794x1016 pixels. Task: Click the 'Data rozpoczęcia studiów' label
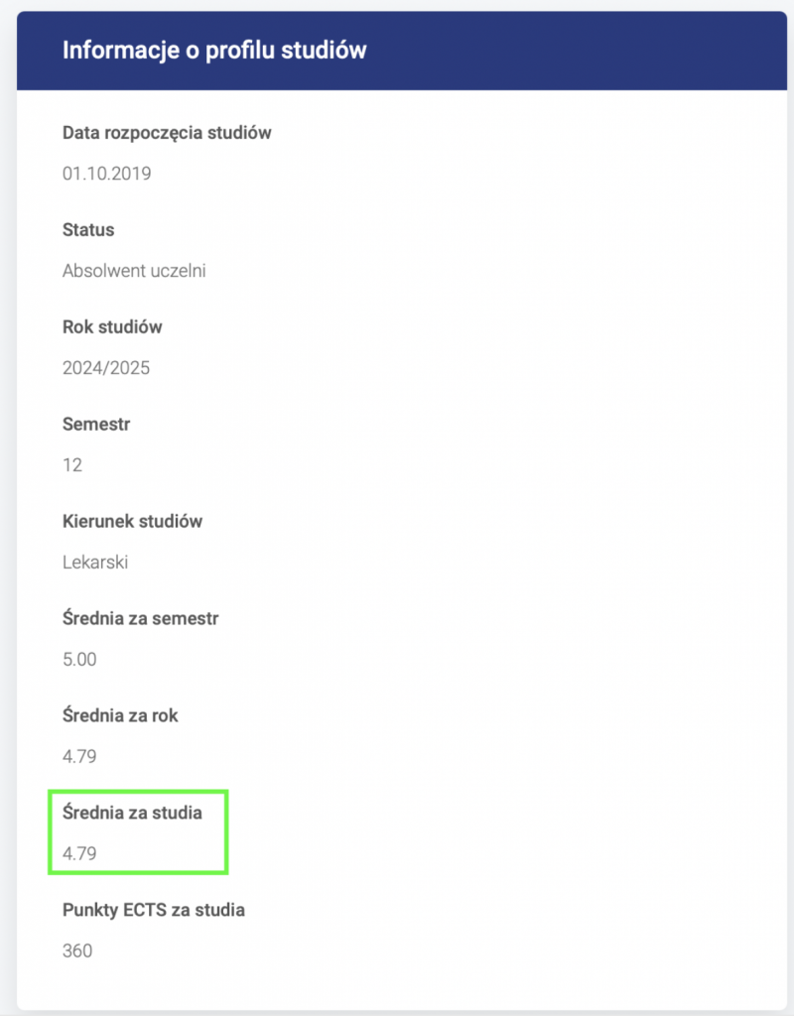tap(167, 133)
